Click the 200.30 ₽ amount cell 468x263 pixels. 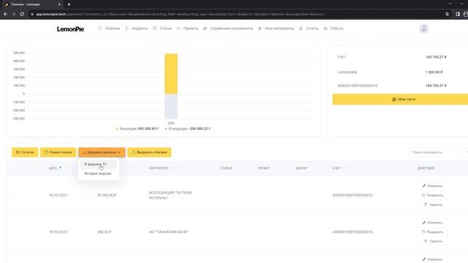104,232
